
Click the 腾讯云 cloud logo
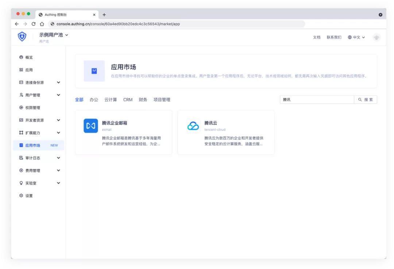193,126
